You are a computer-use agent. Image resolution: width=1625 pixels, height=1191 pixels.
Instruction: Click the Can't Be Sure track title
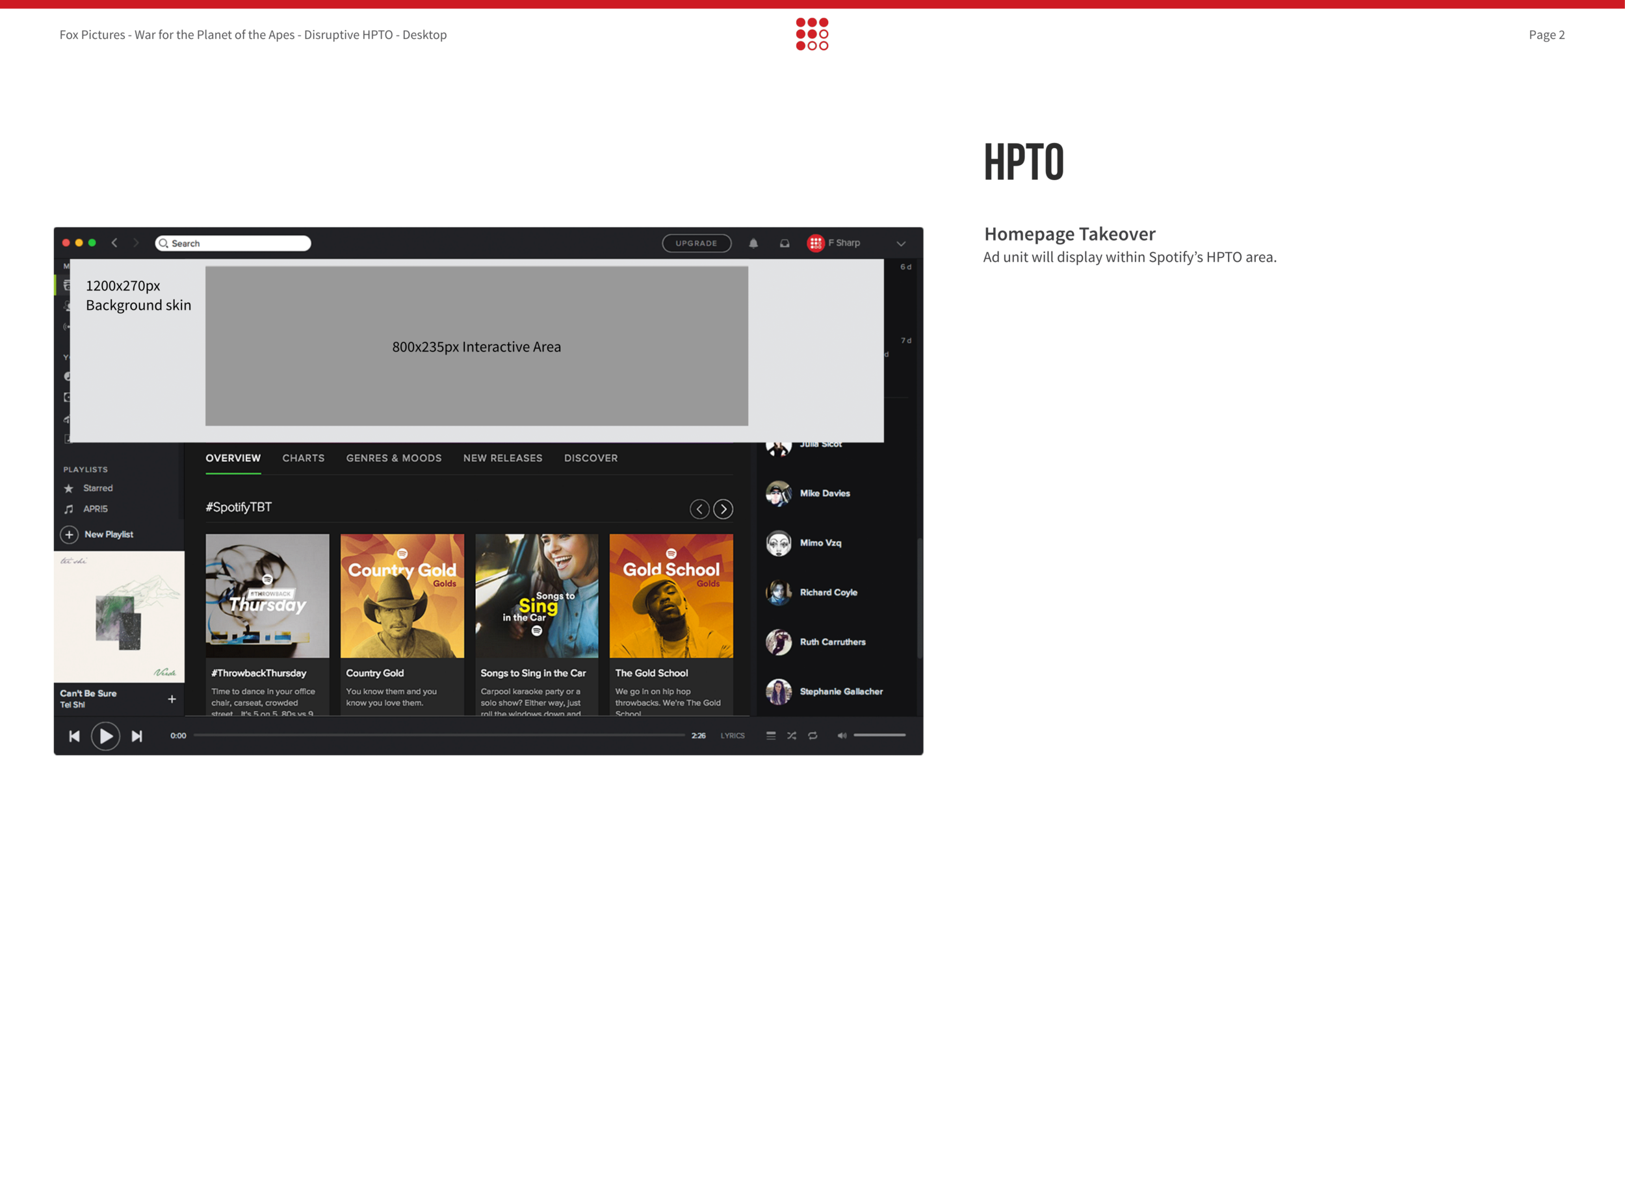pyautogui.click(x=88, y=693)
